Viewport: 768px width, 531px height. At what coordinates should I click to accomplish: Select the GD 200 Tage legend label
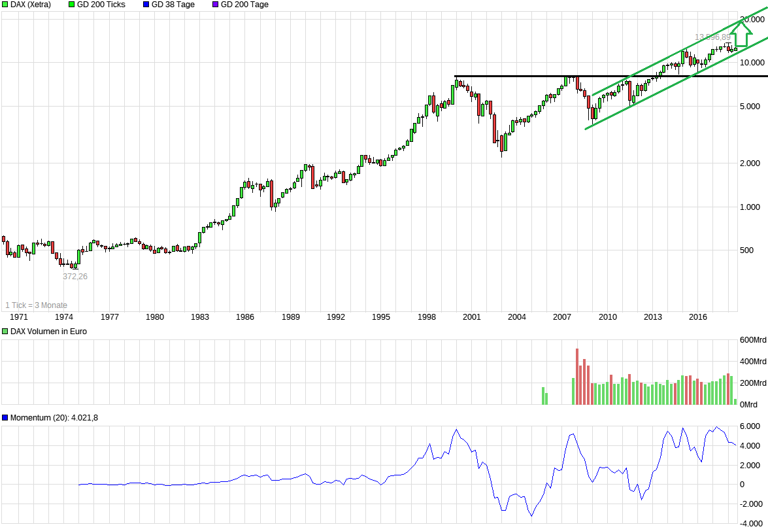[244, 5]
